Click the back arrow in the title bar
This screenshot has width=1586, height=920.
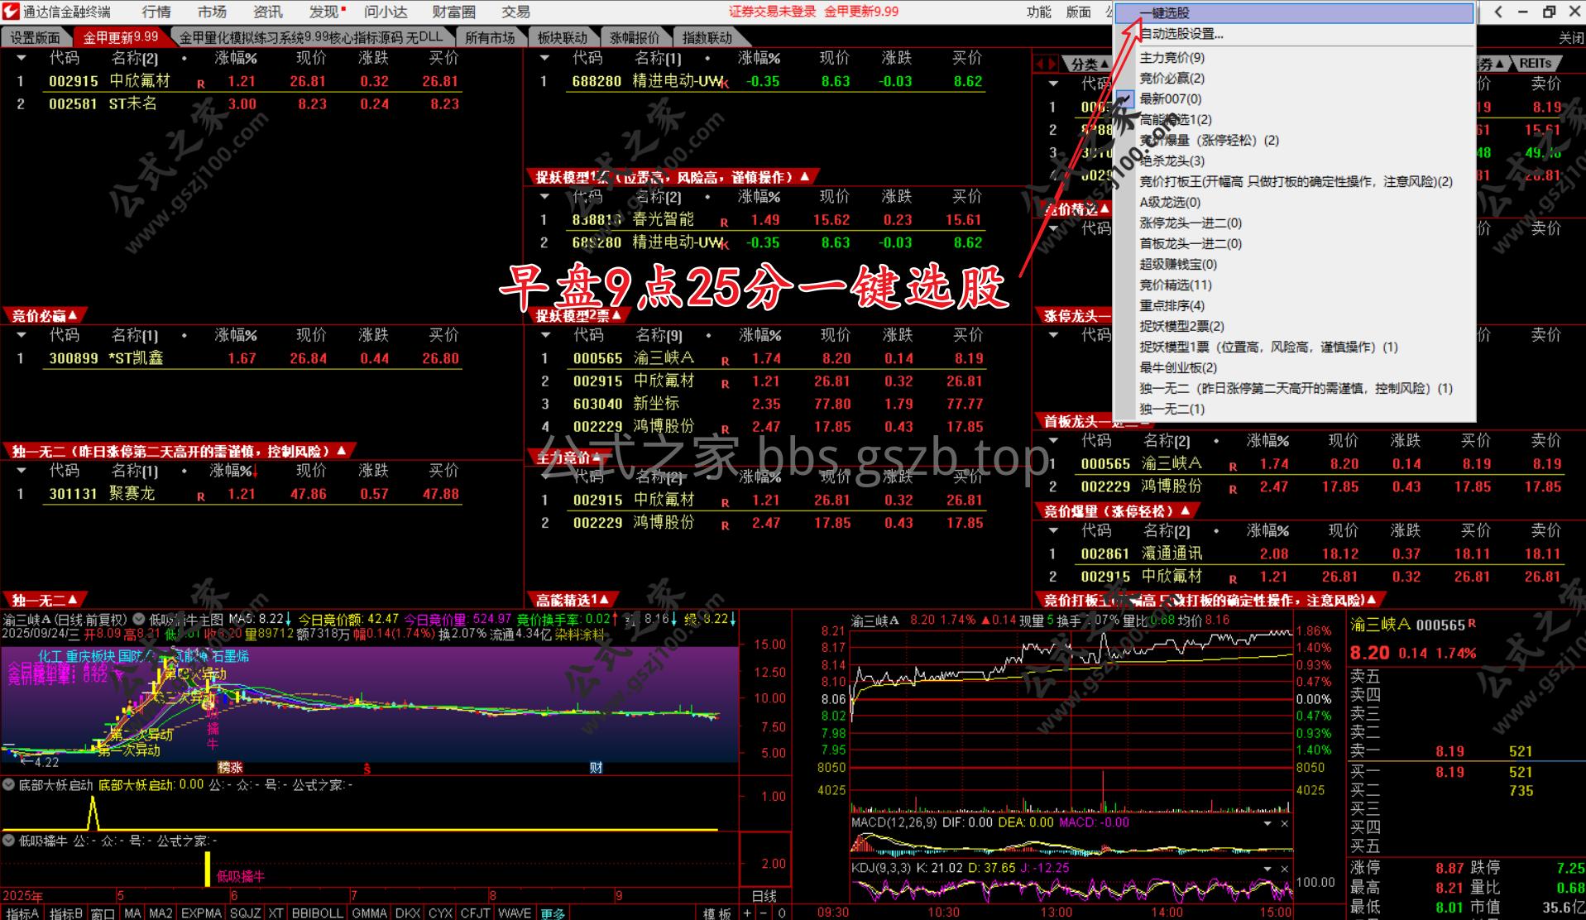[1498, 12]
